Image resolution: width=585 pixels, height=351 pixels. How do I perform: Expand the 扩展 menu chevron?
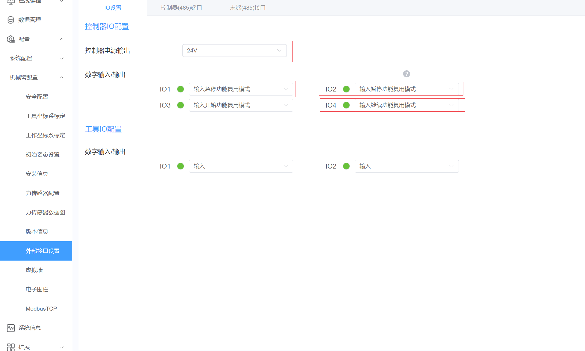62,347
